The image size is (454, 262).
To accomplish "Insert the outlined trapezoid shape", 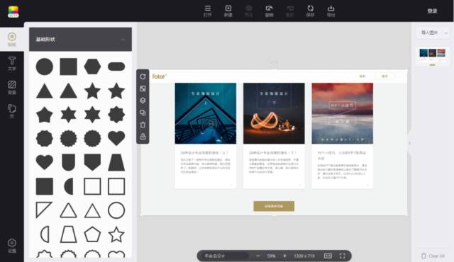I will click(x=68, y=234).
